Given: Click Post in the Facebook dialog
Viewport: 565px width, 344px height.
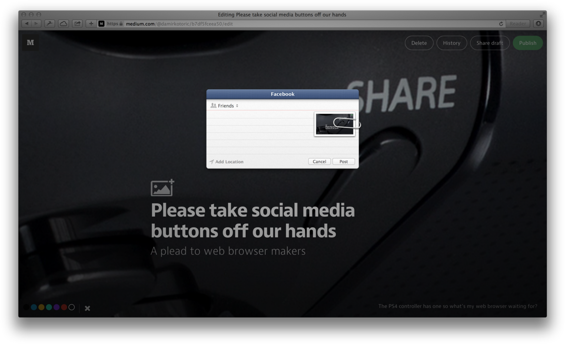Looking at the screenshot, I should 344,161.
